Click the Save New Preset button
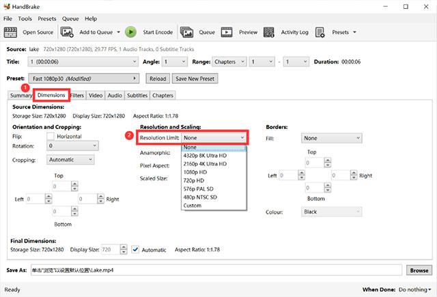This screenshot has width=437, height=297. 195,79
